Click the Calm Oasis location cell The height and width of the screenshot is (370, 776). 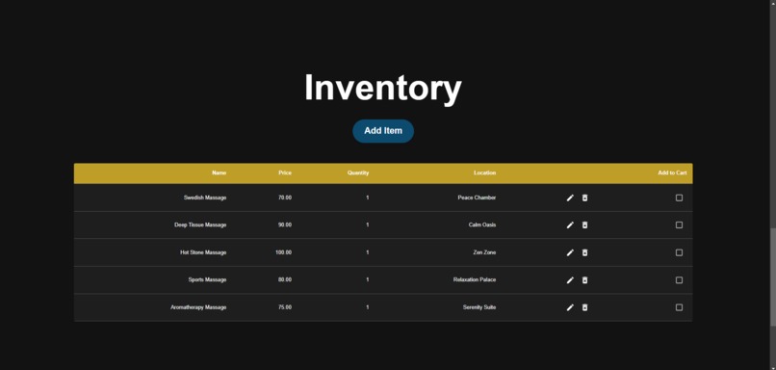482,225
